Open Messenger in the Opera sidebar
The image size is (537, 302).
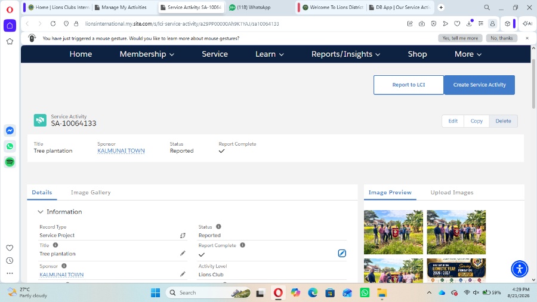coord(10,131)
